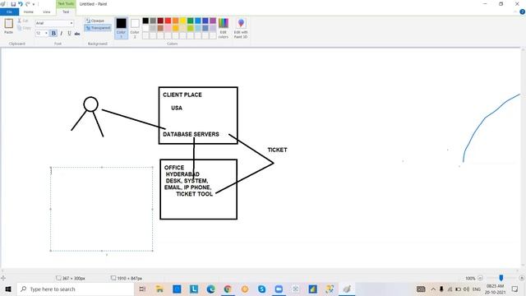Image resolution: width=526 pixels, height=296 pixels.
Task: Pick the yellow color swatch
Action: click(182, 21)
